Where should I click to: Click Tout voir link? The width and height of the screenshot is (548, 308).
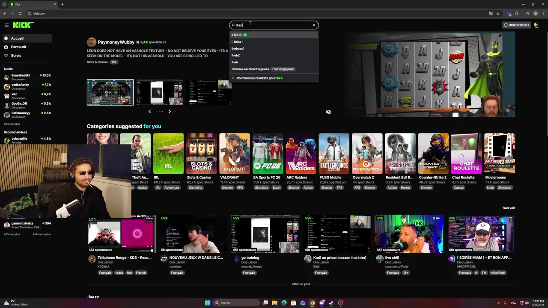pyautogui.click(x=509, y=208)
